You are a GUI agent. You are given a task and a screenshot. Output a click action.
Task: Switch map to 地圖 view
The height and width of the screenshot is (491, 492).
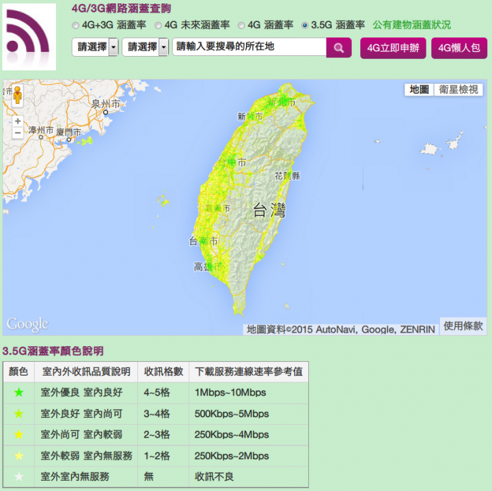(419, 89)
